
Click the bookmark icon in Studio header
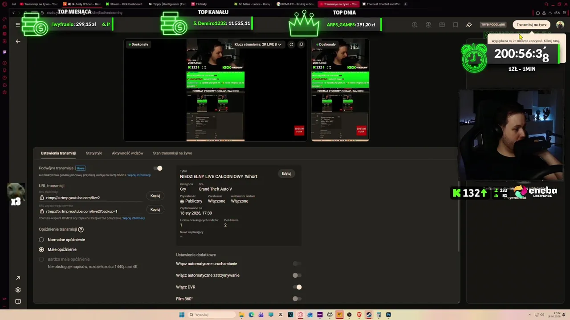(x=456, y=25)
